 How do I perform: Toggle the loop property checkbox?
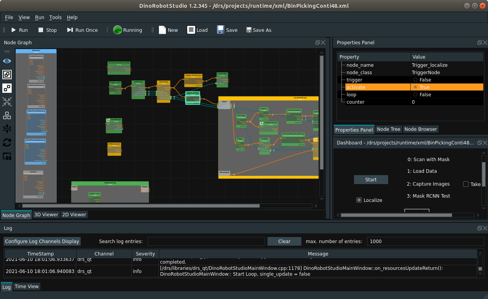(415, 95)
